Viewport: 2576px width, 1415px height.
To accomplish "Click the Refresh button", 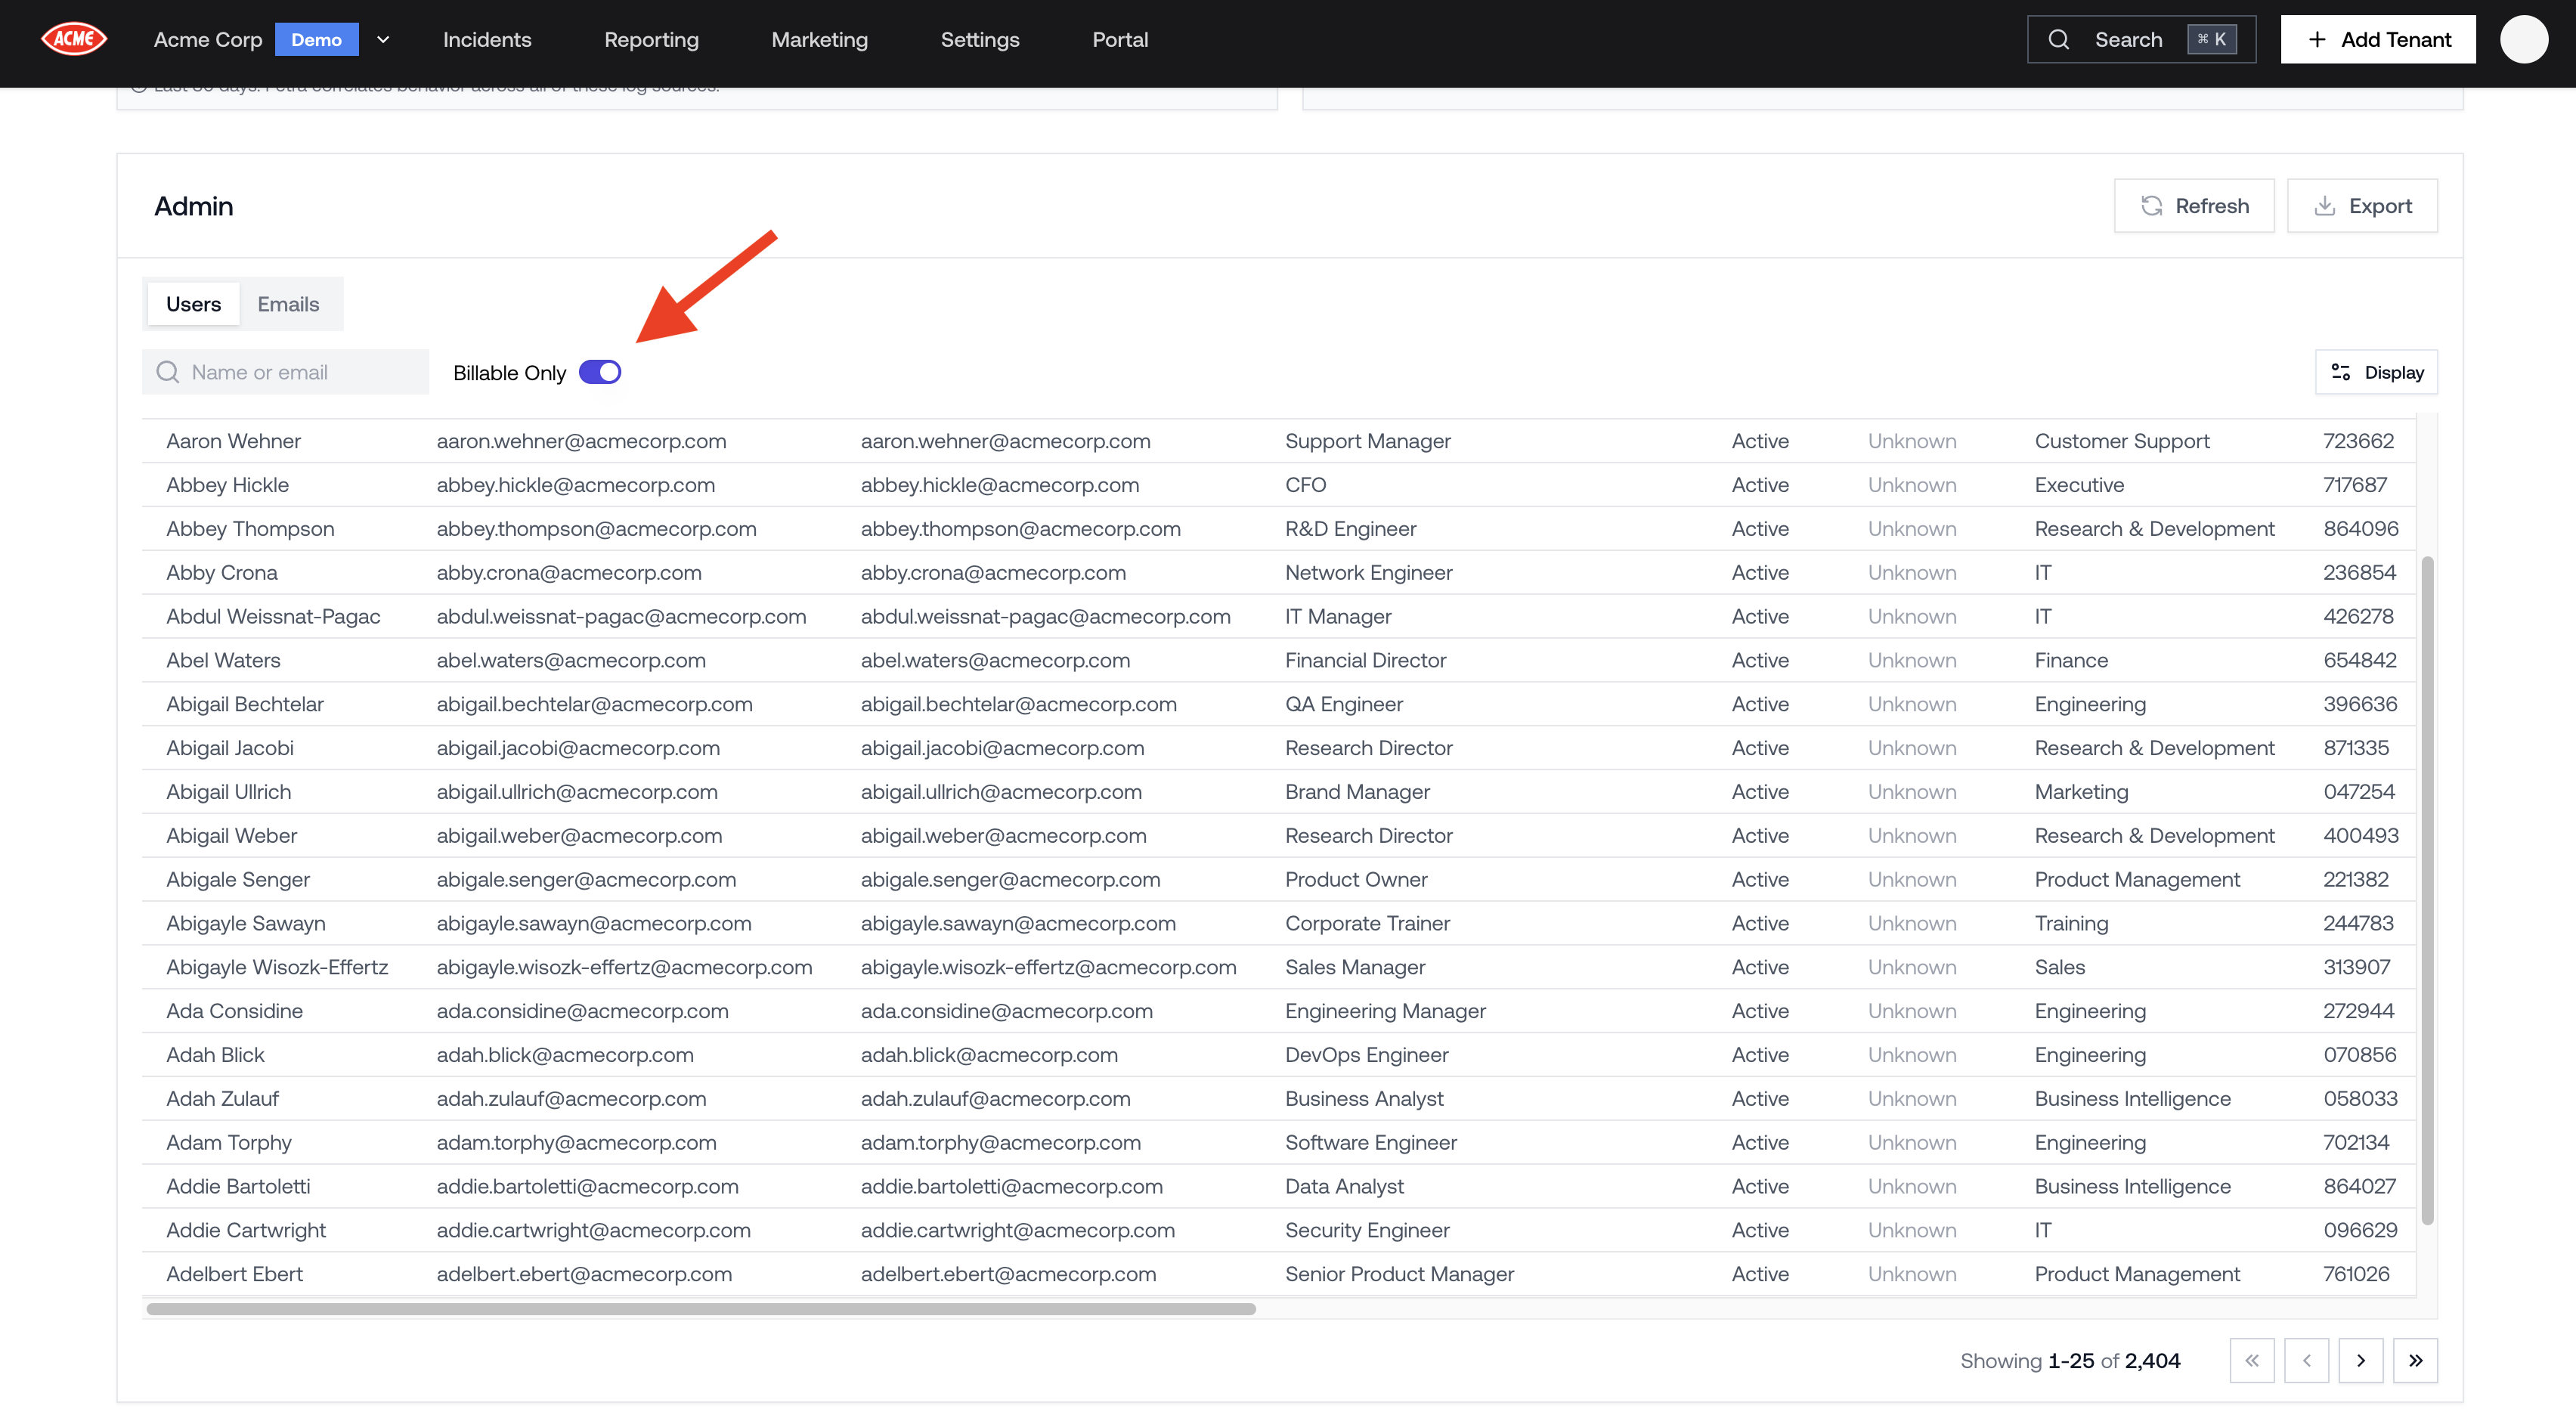I will 2194,206.
